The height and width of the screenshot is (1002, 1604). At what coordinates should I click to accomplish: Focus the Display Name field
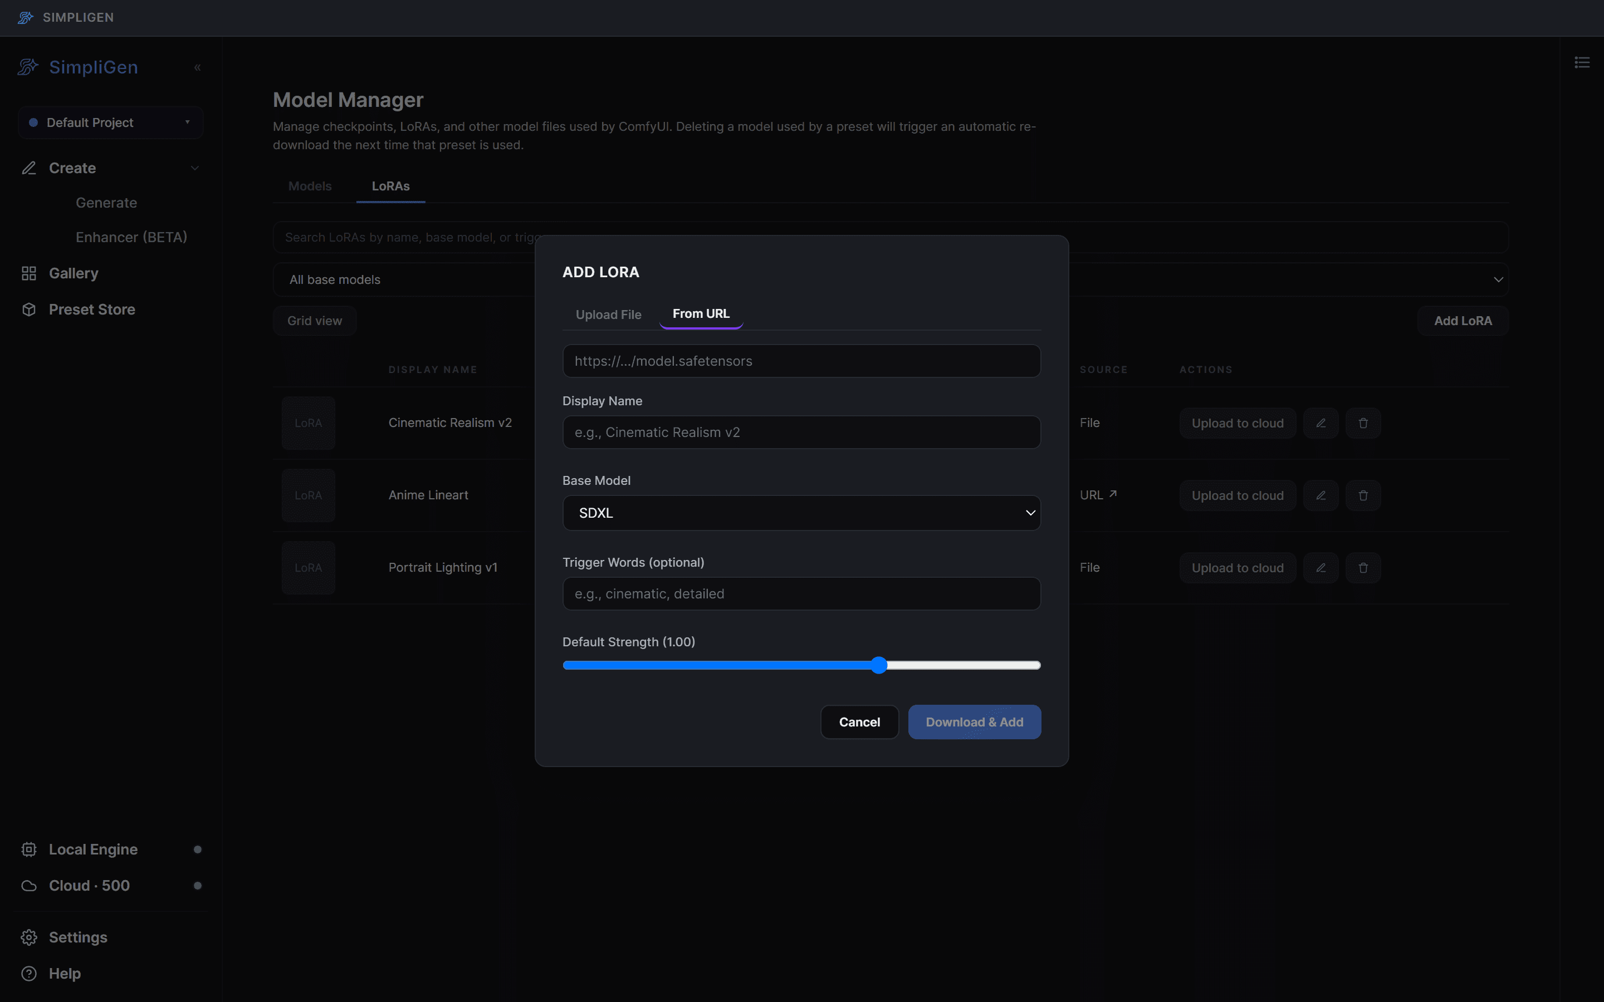pyautogui.click(x=801, y=432)
